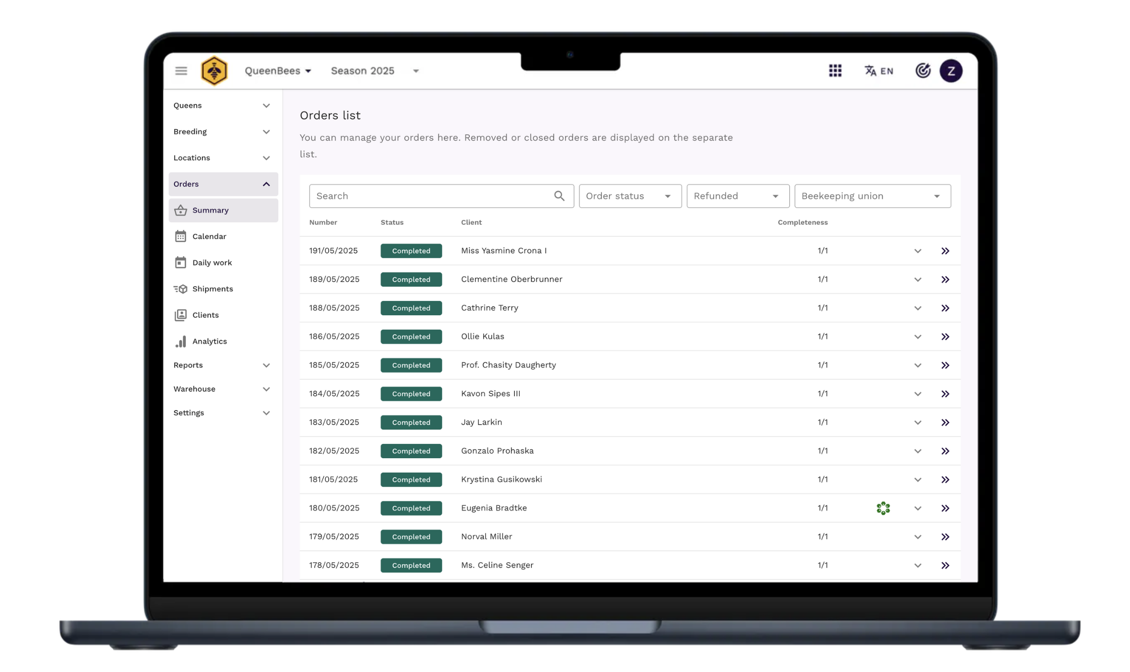1130x672 pixels.
Task: Click the QueenBees bee logo
Action: [x=214, y=71]
